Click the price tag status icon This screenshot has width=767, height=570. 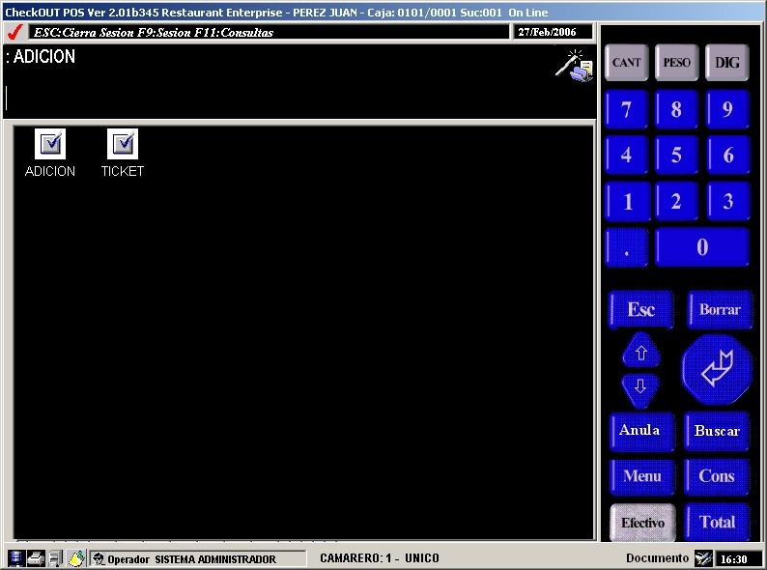[x=76, y=558]
